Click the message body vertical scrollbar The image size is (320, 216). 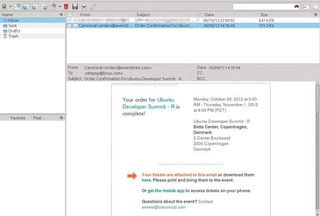(317, 148)
